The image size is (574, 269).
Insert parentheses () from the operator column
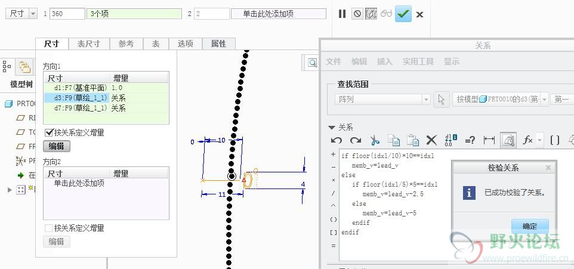pyautogui.click(x=333, y=219)
